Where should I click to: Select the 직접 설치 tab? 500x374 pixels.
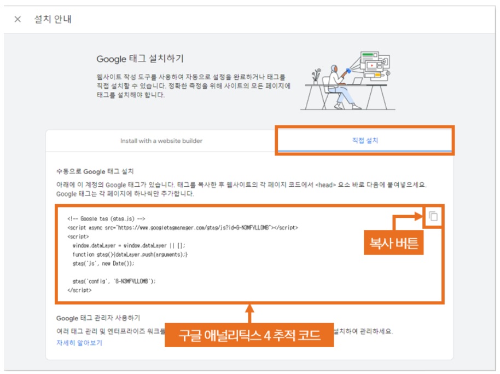coord(365,140)
